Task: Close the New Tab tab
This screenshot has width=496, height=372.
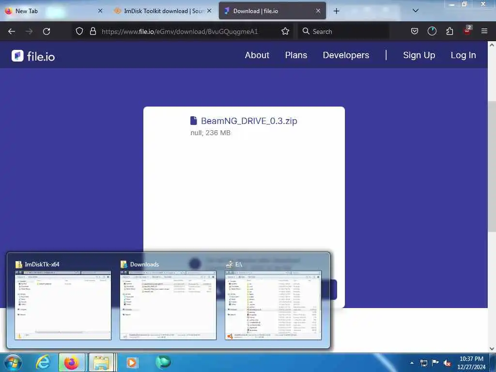Action: click(100, 11)
